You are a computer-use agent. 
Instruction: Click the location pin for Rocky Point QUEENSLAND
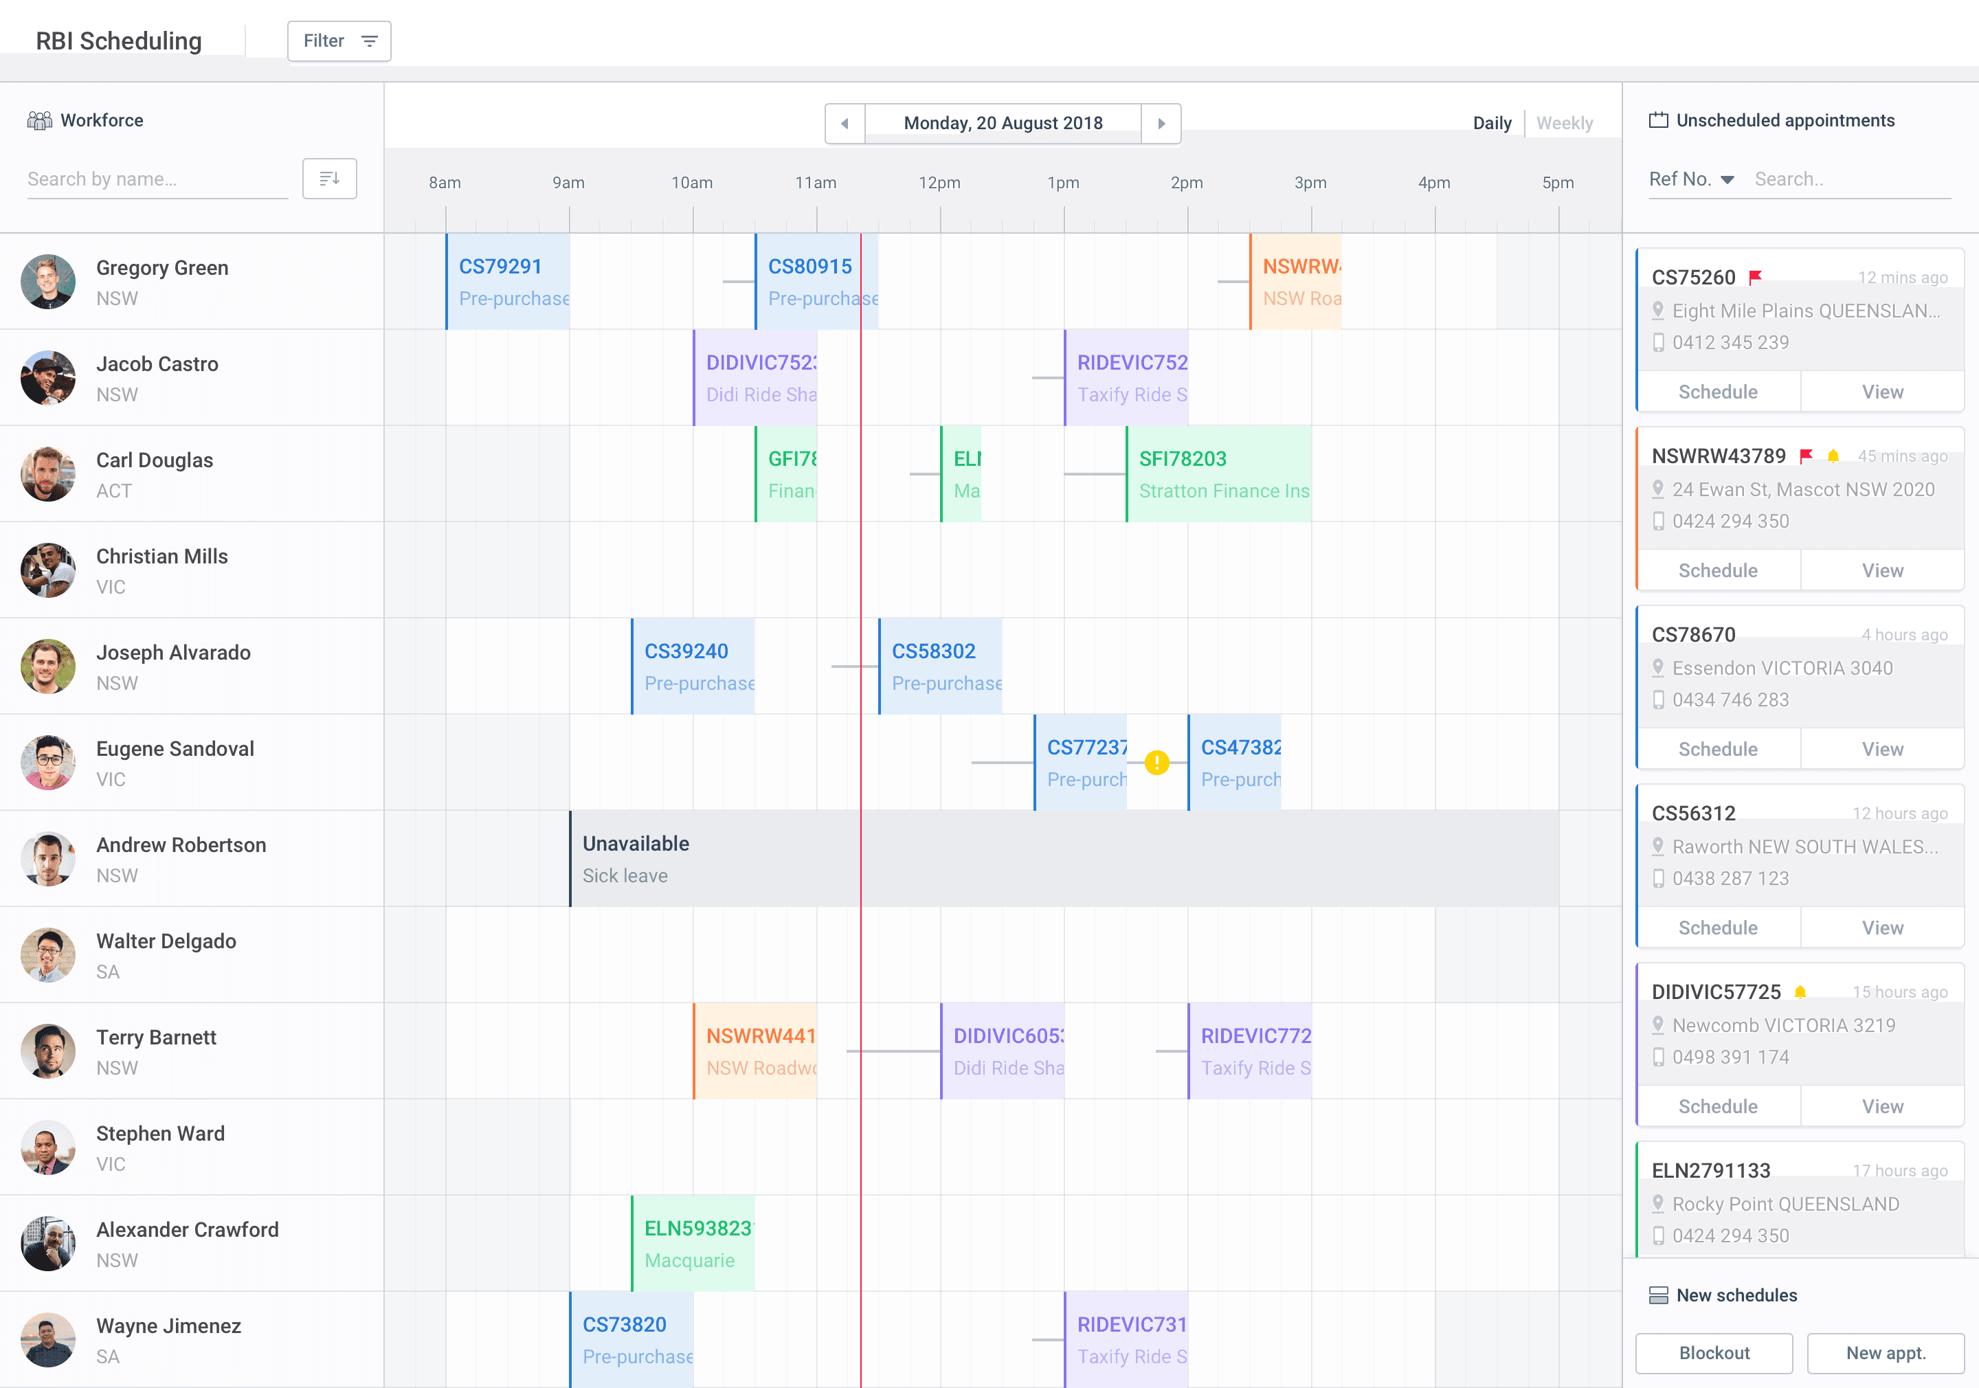point(1657,1204)
